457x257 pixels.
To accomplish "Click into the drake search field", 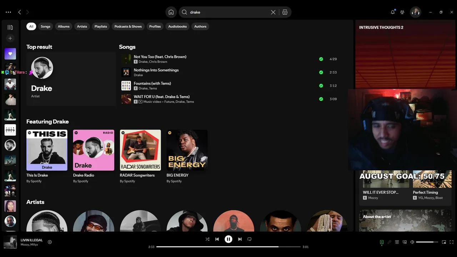I will pyautogui.click(x=229, y=12).
